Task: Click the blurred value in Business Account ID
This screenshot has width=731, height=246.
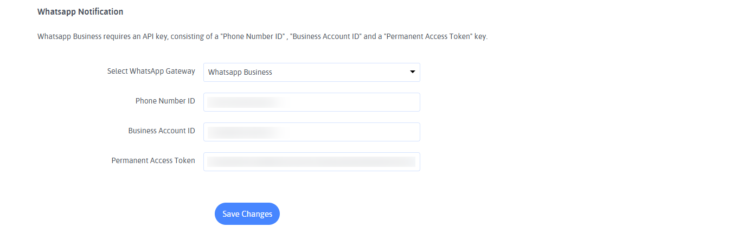Action: point(244,132)
